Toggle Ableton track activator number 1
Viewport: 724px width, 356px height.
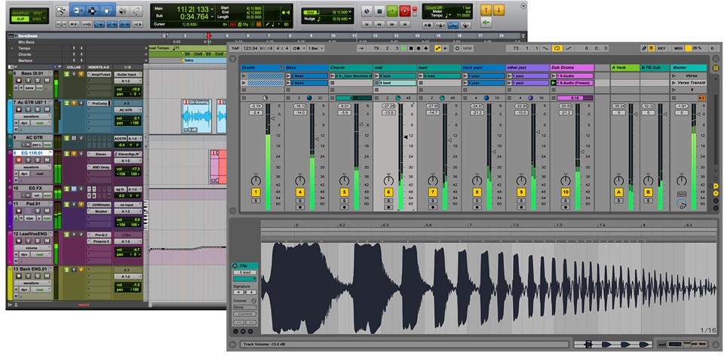[x=256, y=192]
